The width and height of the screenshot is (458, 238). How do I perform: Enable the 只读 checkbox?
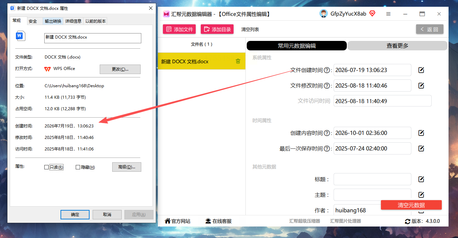[x=46, y=167]
